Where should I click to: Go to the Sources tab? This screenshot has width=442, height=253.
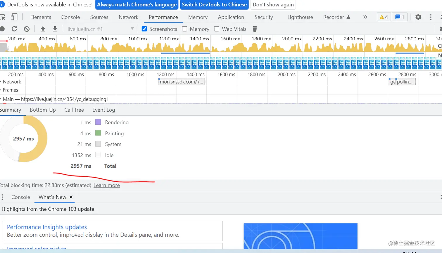click(99, 17)
